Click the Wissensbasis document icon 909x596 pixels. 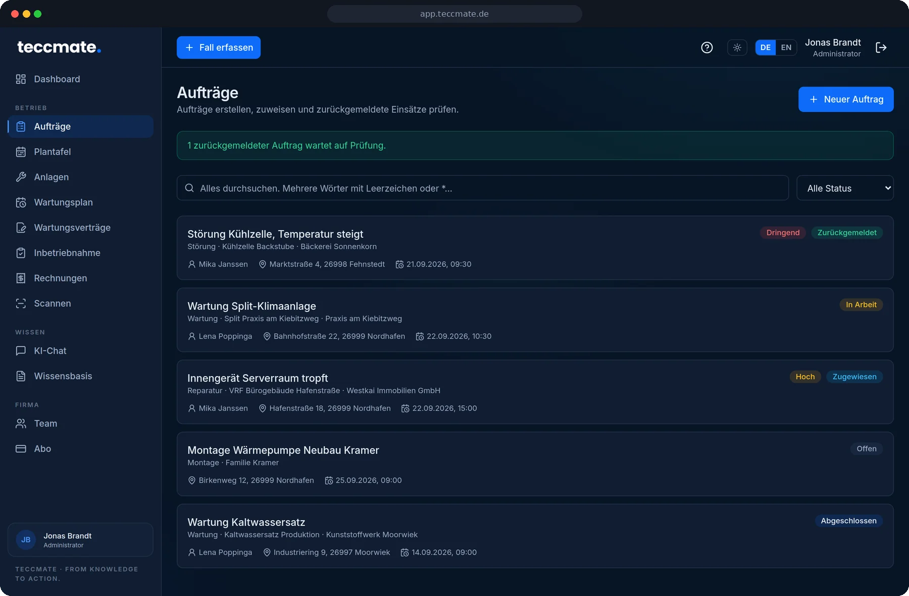[21, 376]
